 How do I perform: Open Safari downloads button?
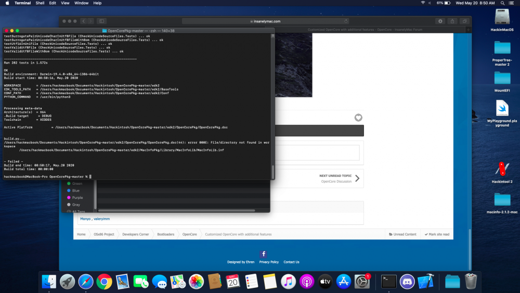click(x=440, y=21)
